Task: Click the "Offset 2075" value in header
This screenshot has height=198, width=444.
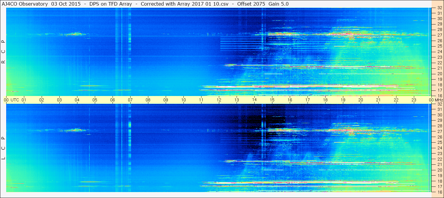Action: 251,4
